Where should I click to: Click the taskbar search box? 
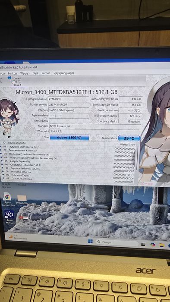[117, 242]
